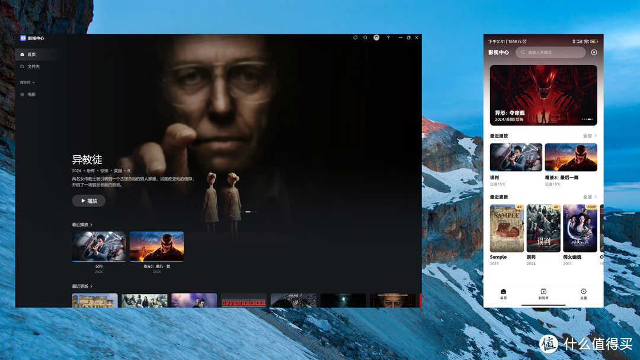Click the phone search keyword input field

coord(551,52)
